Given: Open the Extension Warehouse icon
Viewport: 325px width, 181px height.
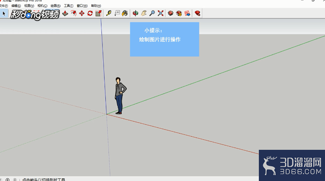Looking at the screenshot, I should pyautogui.click(x=179, y=14).
